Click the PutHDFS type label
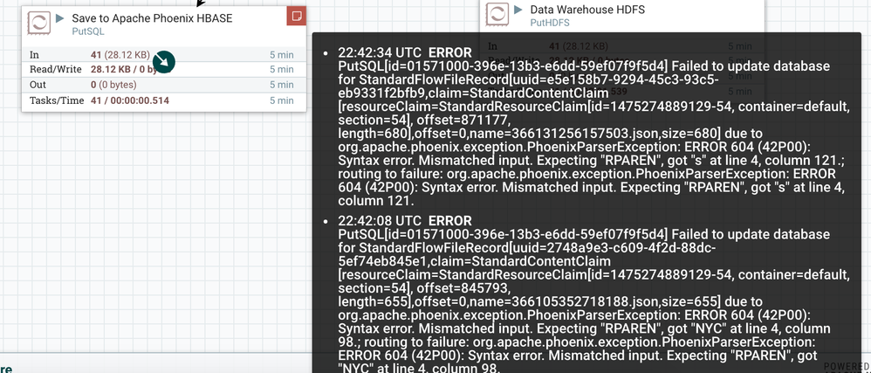Viewport: 871px width, 373px height. point(550,23)
